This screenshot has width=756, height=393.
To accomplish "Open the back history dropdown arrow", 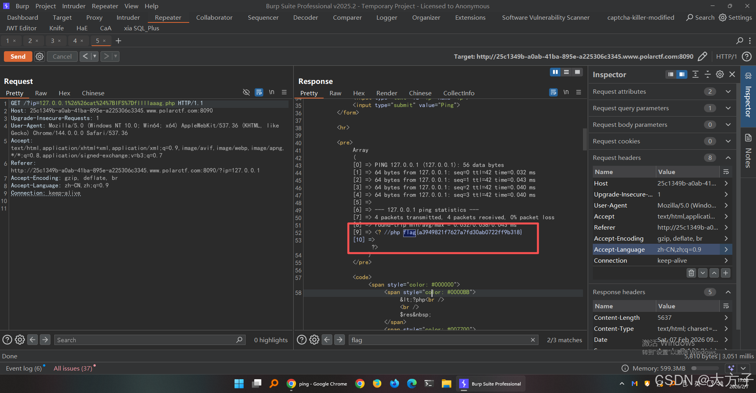I will pyautogui.click(x=95, y=56).
